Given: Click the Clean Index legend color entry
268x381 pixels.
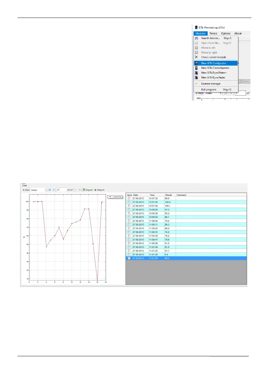Looking at the screenshot, I should click(115, 197).
